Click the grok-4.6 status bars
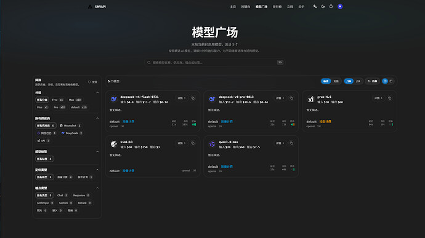This screenshot has height=238, width=425. (391, 125)
